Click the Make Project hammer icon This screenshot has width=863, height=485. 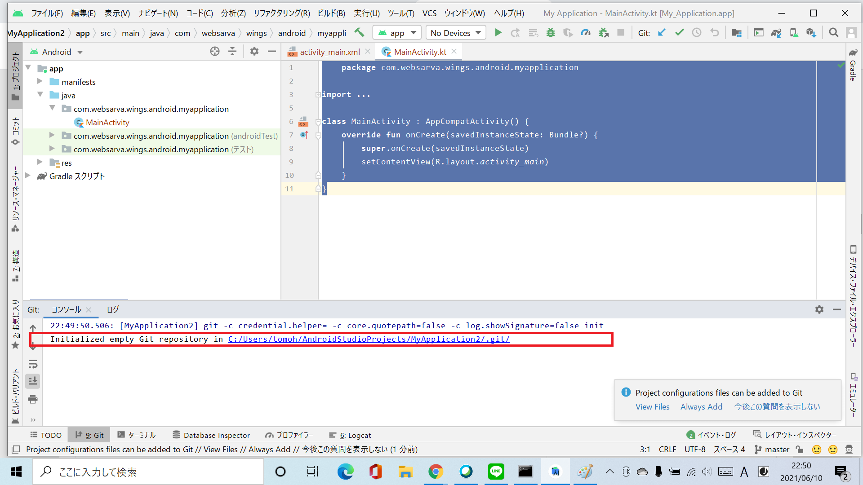pos(359,33)
